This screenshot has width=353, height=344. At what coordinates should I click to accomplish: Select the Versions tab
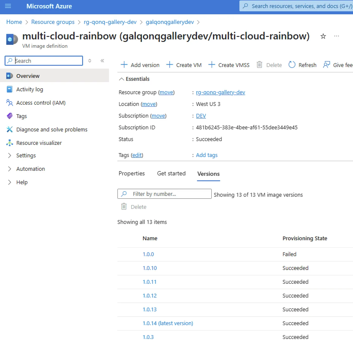(x=208, y=174)
